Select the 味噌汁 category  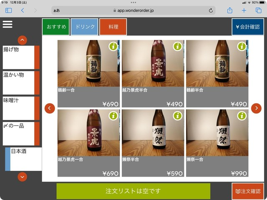[21, 108]
